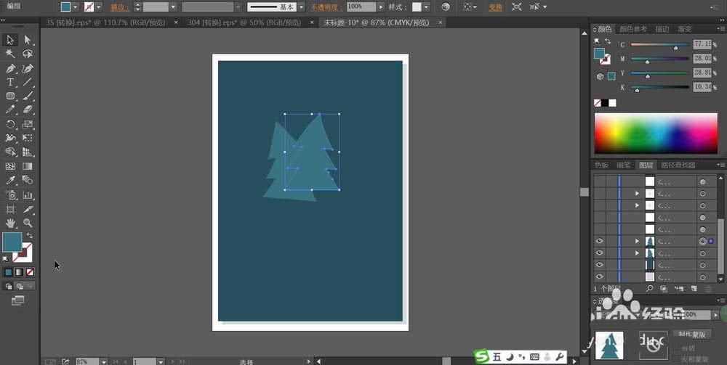Click the rainbow color spectrum bar
The width and height of the screenshot is (727, 365).
655,133
